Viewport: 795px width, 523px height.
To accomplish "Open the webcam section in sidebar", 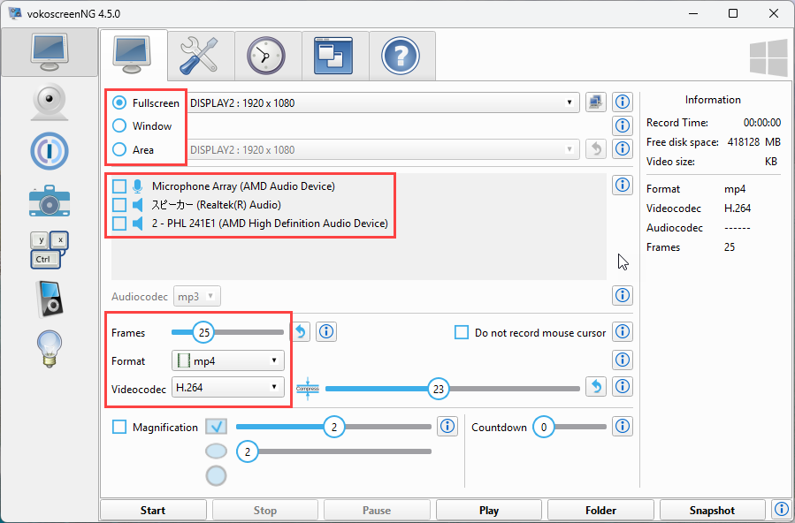I will [50, 102].
